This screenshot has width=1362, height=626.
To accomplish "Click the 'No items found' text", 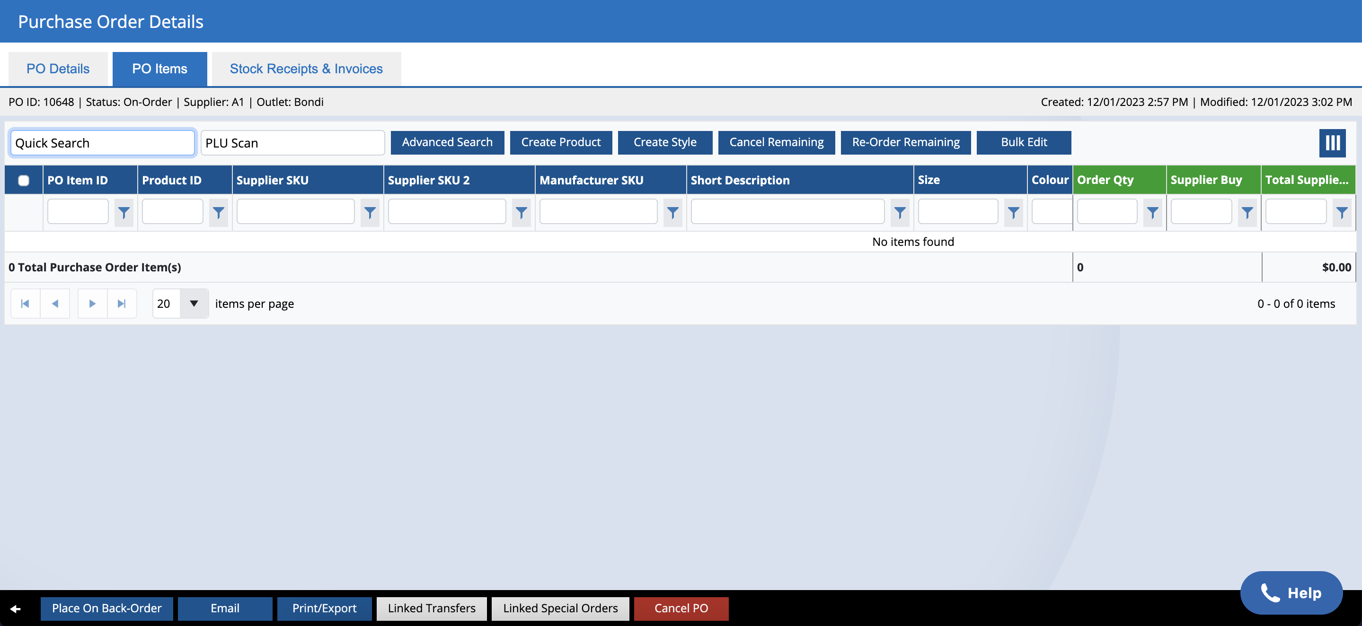I will pyautogui.click(x=913, y=242).
